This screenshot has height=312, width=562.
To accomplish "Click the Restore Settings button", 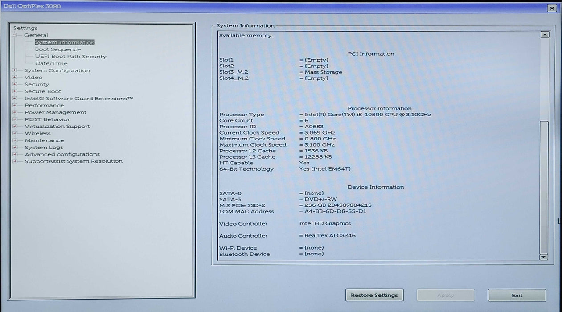I will point(374,295).
